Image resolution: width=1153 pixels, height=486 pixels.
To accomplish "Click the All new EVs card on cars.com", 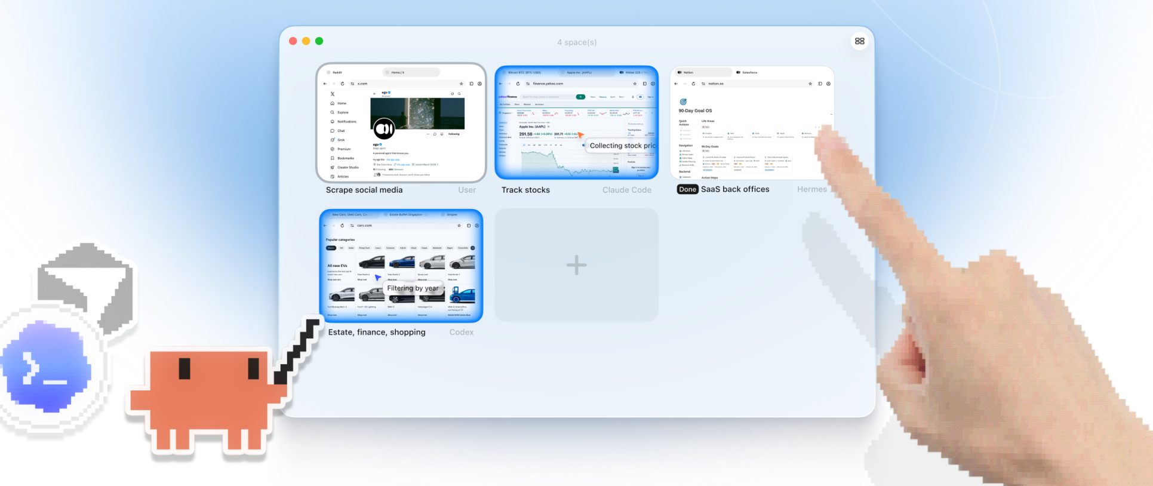I will pos(340,269).
